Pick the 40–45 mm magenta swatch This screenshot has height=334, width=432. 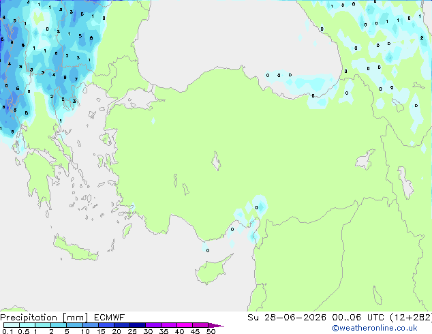[x=185, y=325]
